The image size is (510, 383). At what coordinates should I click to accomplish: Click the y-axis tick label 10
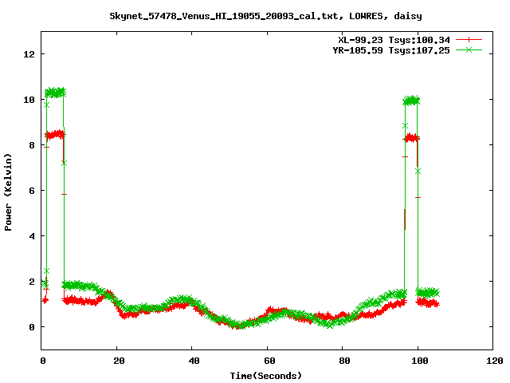pyautogui.click(x=29, y=100)
